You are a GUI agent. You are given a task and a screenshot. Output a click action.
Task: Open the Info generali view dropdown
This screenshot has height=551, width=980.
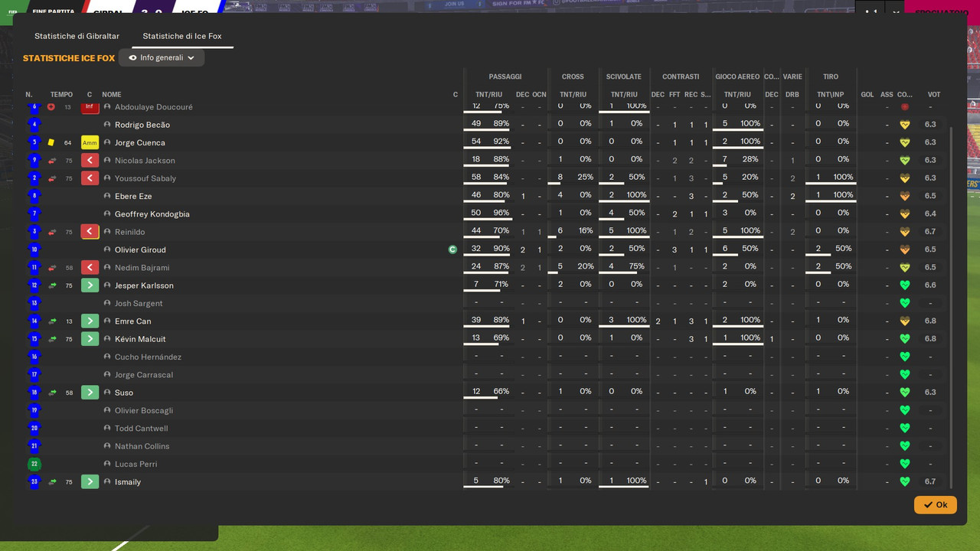pyautogui.click(x=162, y=58)
